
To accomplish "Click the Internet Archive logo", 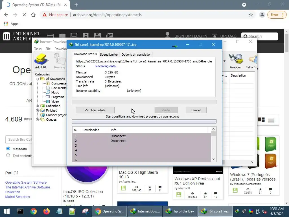I will tap(21, 36).
